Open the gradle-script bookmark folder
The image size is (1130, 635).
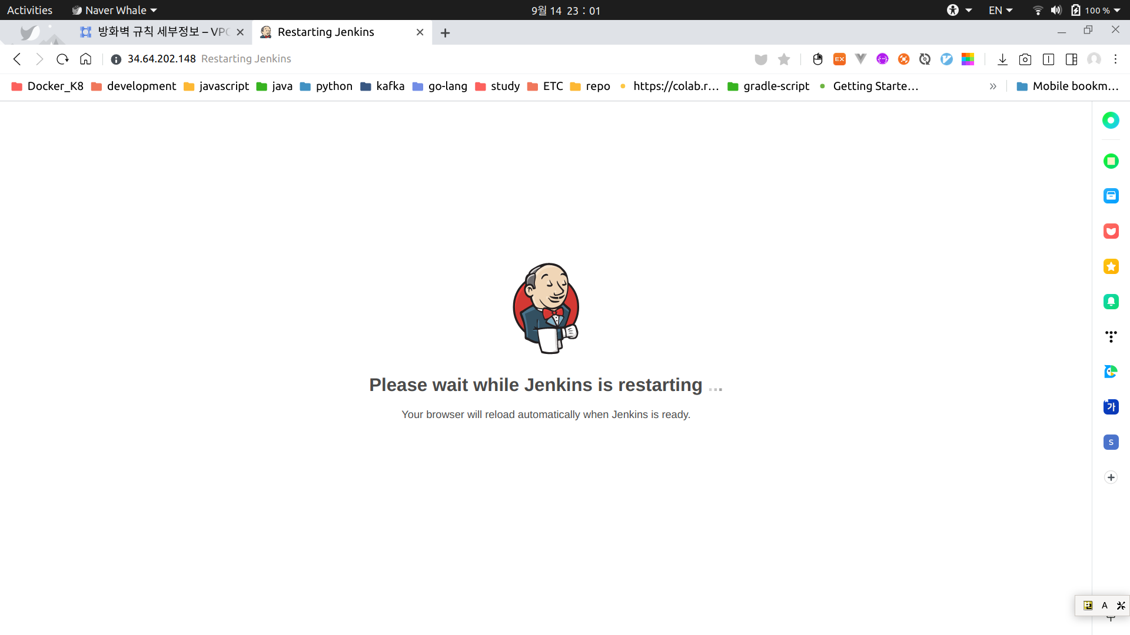click(769, 86)
